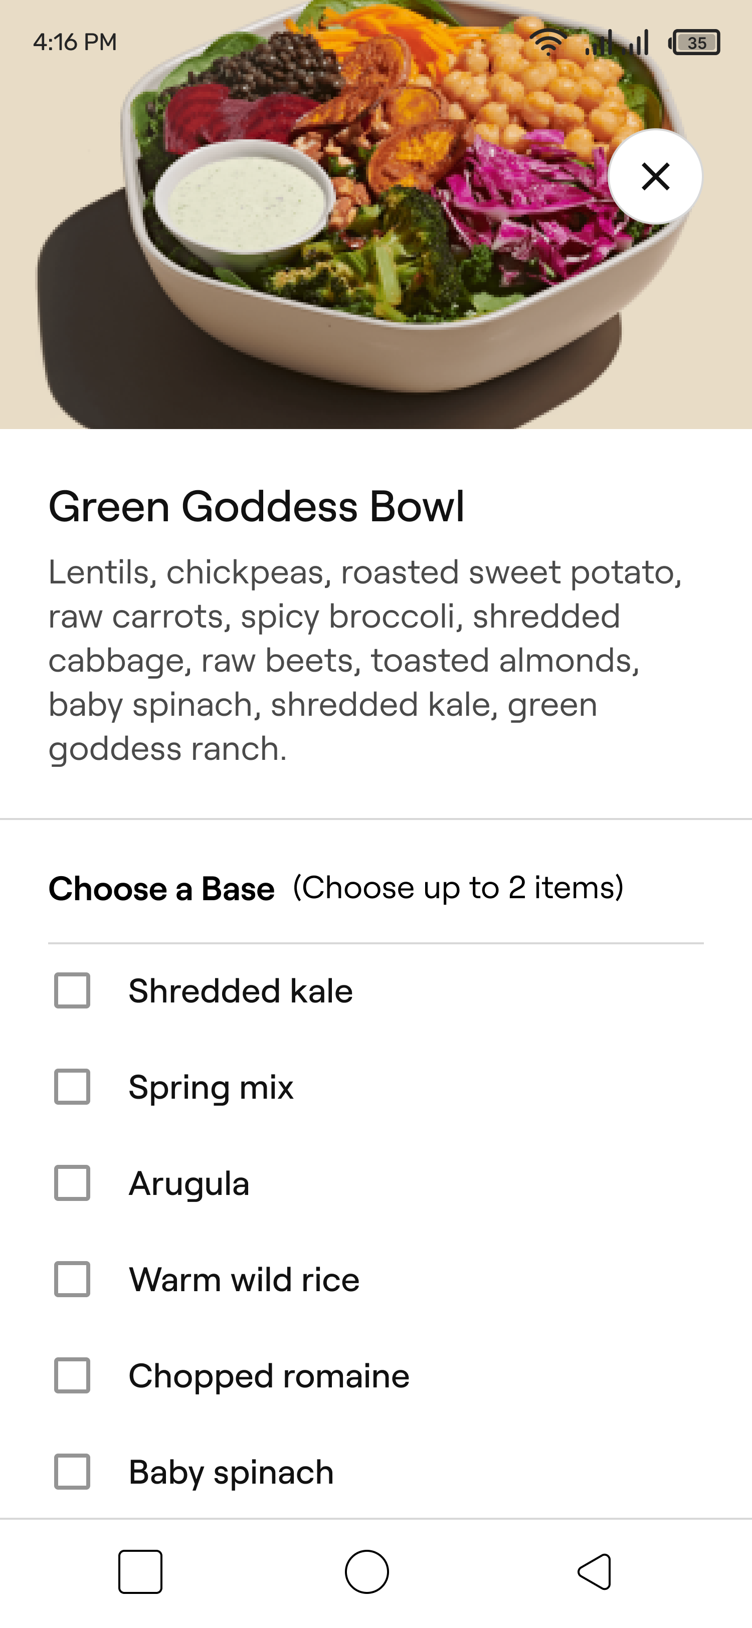Check the Arugula checkbox
This screenshot has width=752, height=1628.
click(72, 1182)
